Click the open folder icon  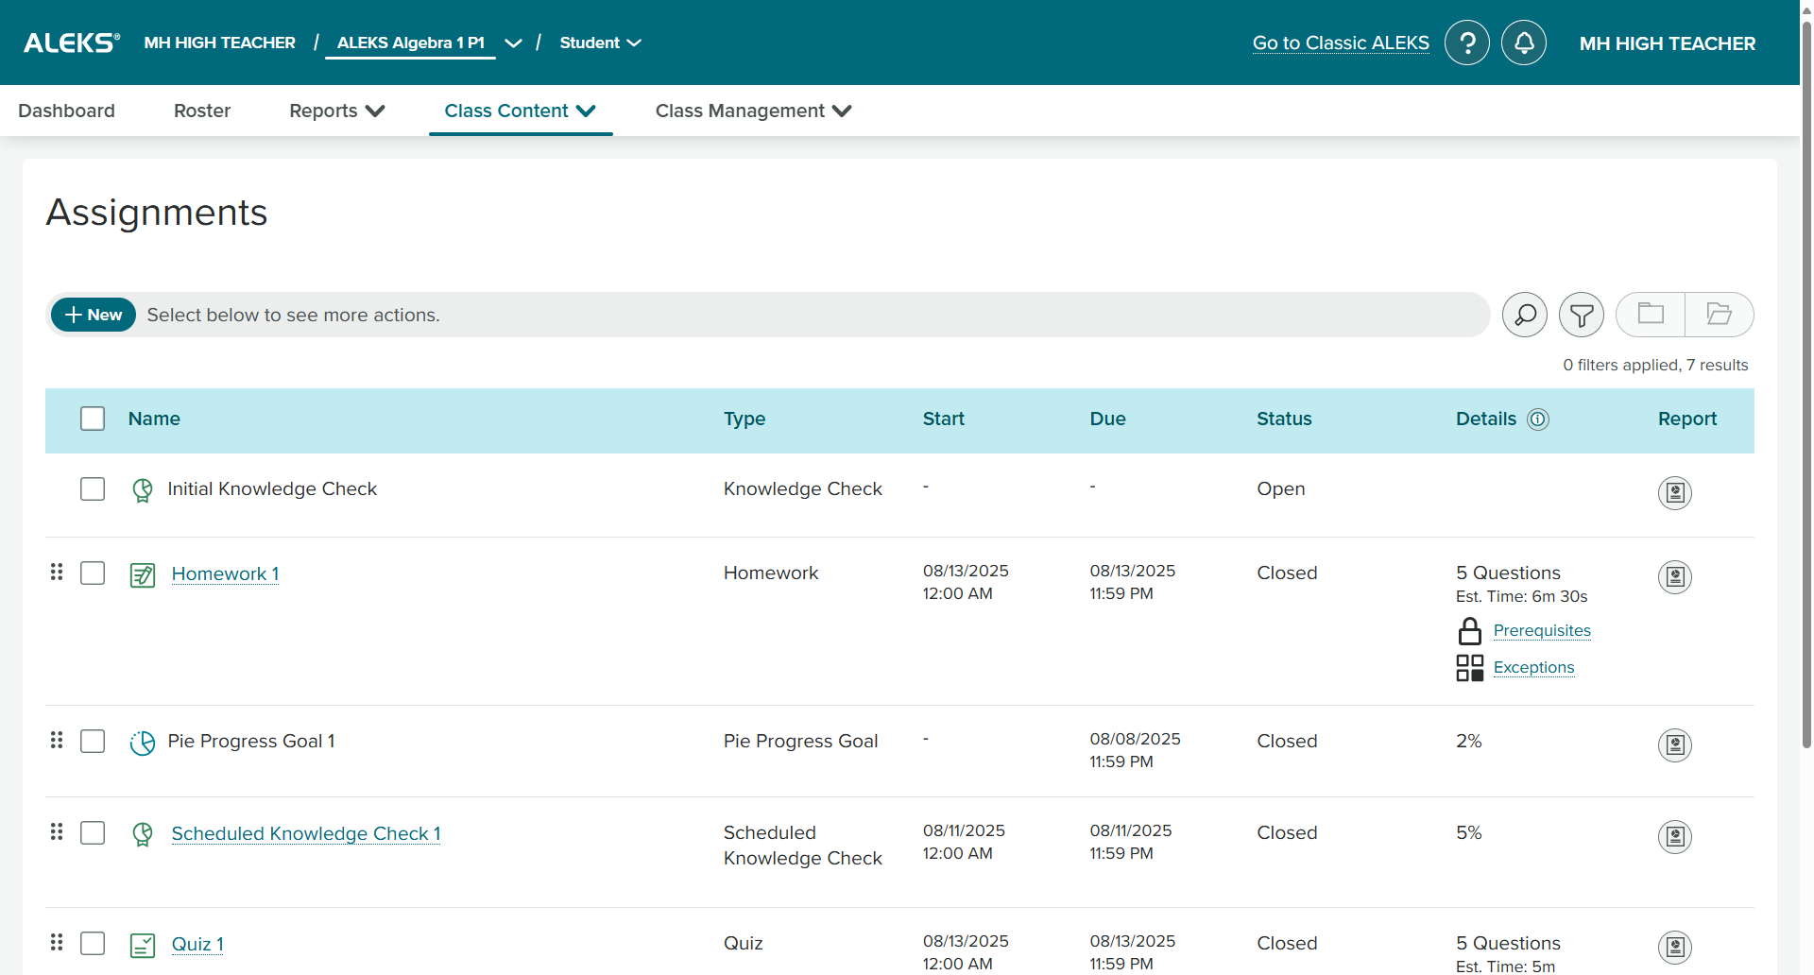1720,315
